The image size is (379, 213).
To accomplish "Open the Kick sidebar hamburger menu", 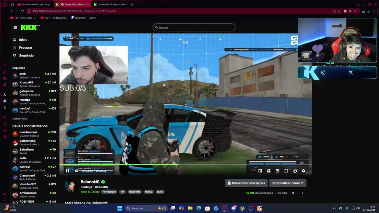I will [15, 28].
